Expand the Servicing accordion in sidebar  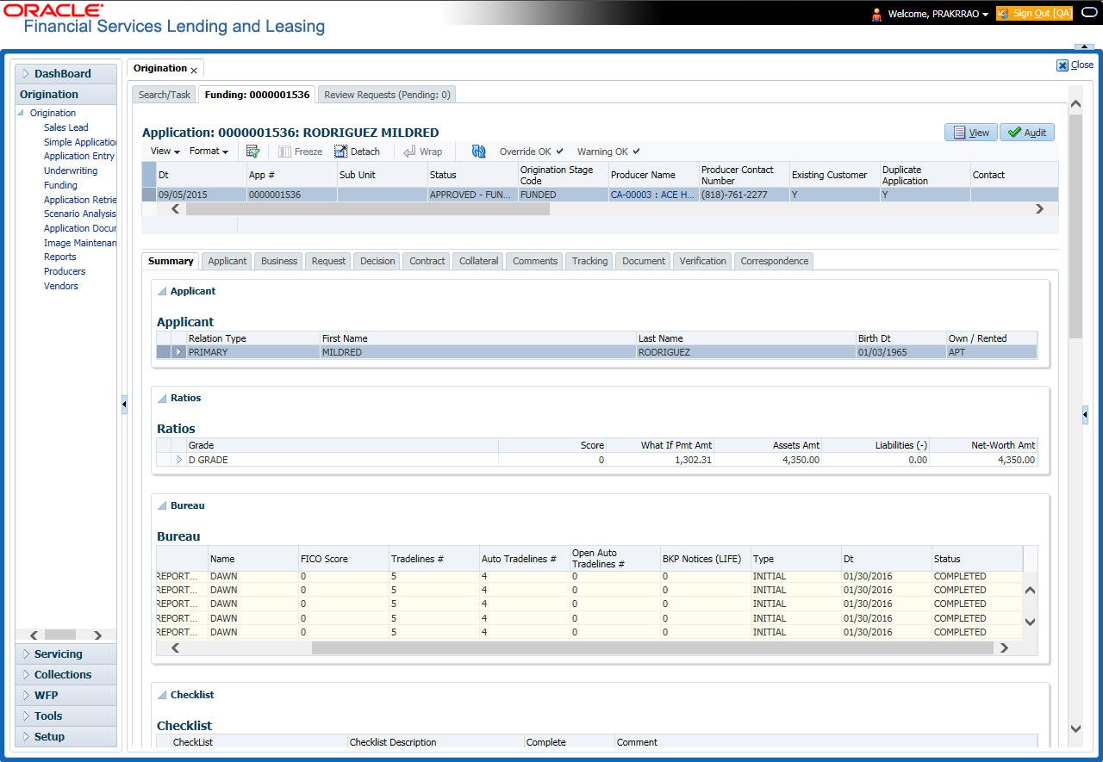(58, 654)
